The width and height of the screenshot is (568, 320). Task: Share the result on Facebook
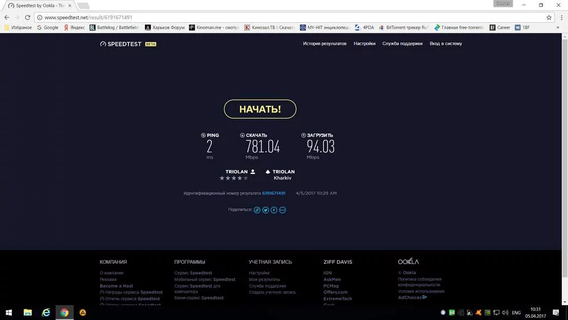(274, 210)
